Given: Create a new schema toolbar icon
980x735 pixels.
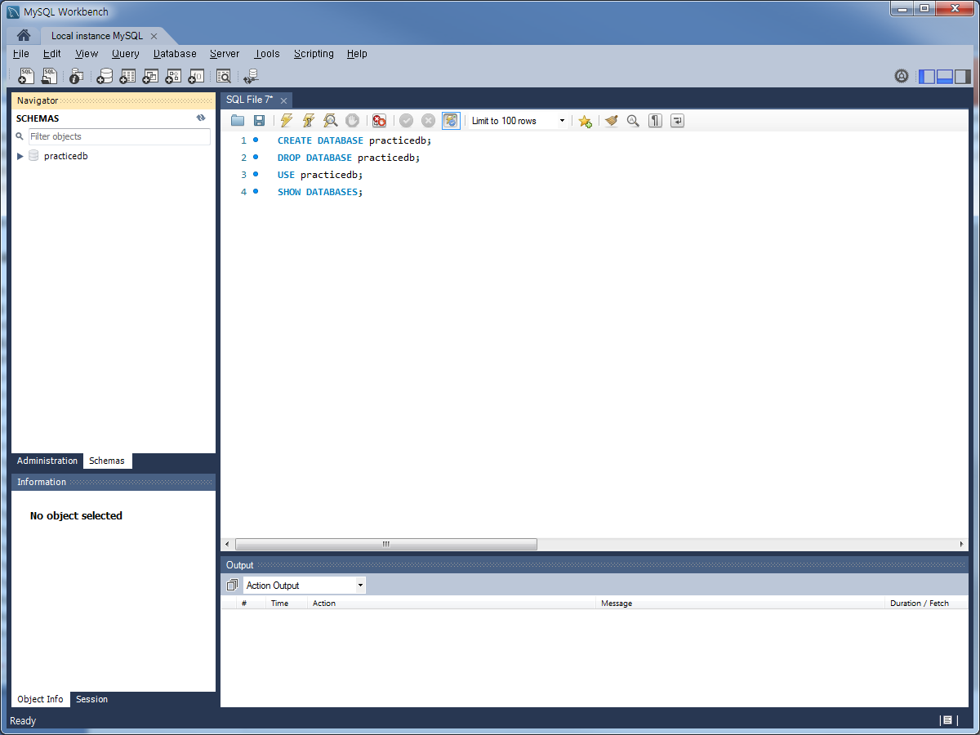Looking at the screenshot, I should [x=105, y=76].
